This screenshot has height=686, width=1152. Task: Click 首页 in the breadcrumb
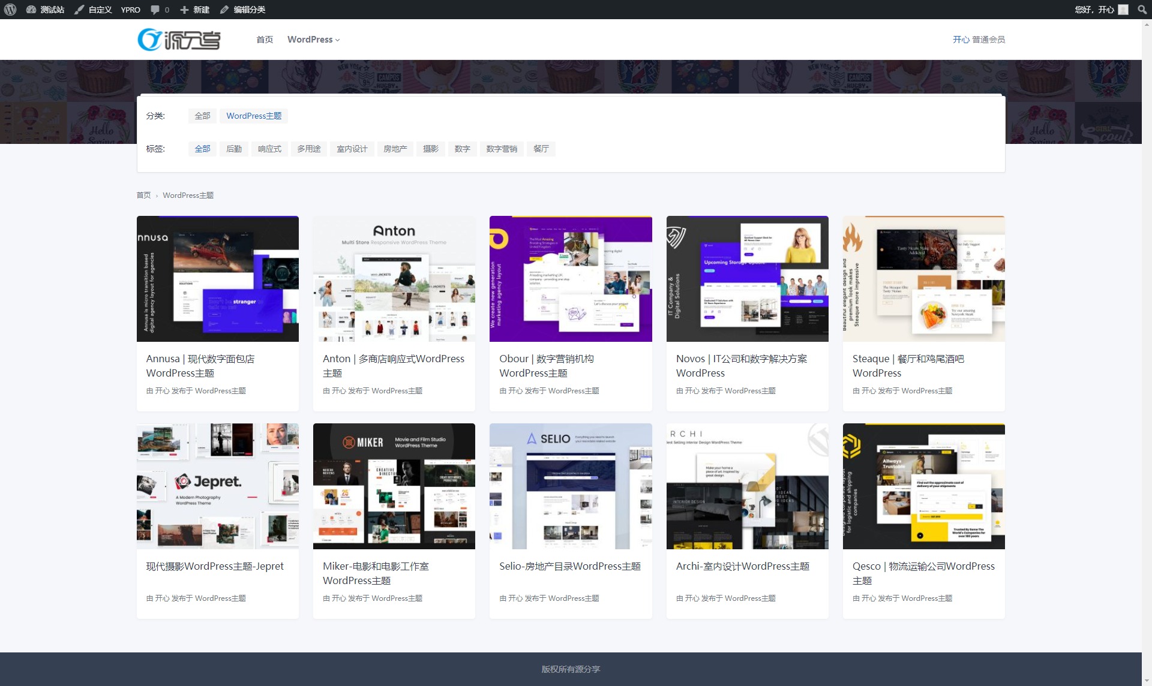click(x=143, y=195)
